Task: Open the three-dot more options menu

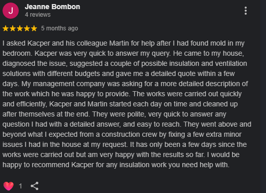Action: click(246, 11)
